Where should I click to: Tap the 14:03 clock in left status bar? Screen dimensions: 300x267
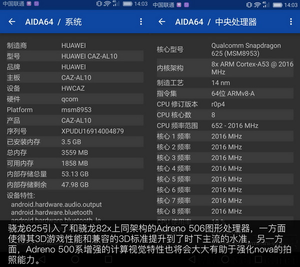141,4
